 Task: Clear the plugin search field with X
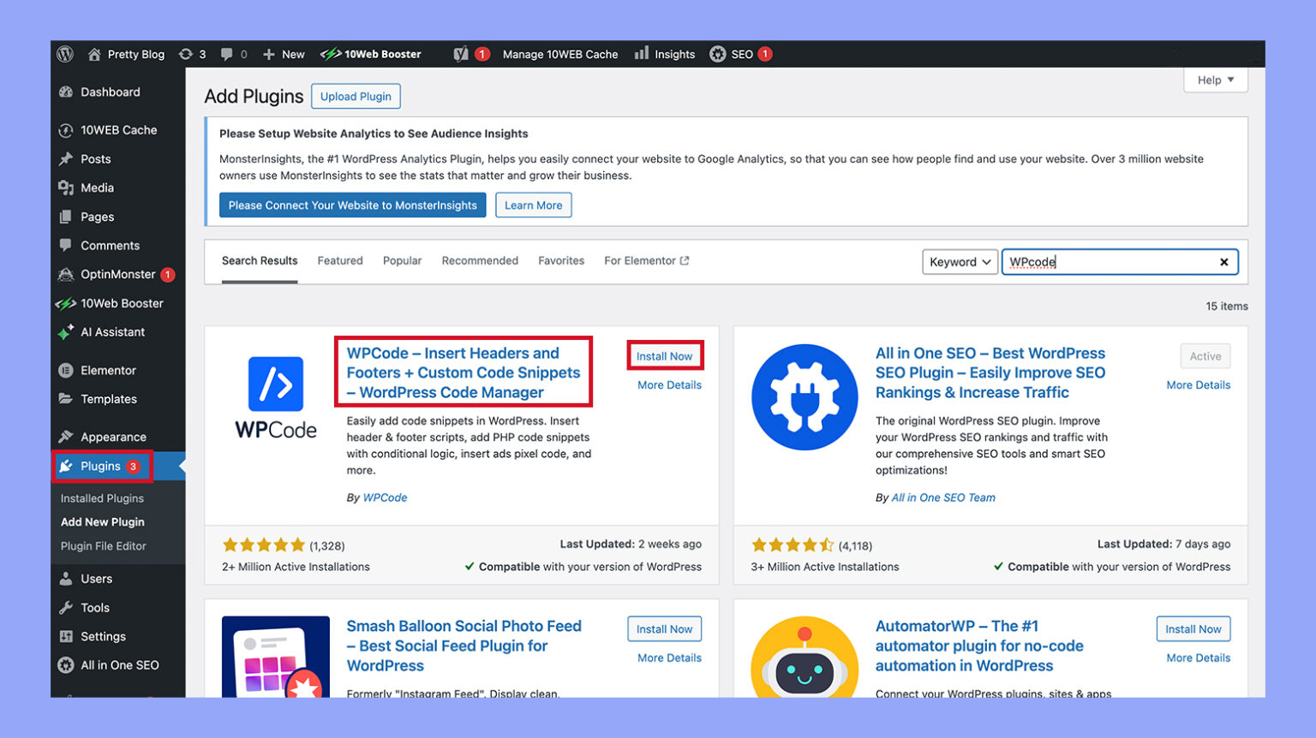coord(1224,262)
